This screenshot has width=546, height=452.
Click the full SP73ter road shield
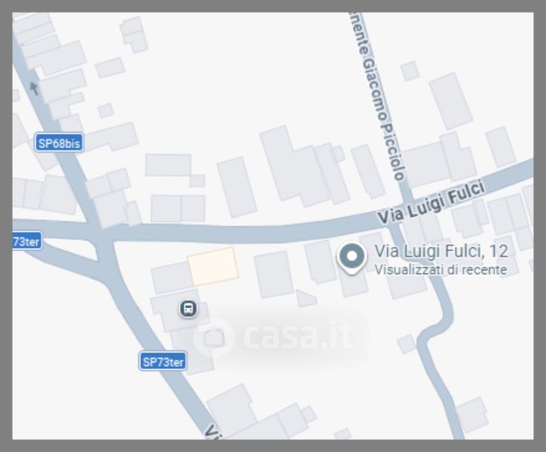coord(163,362)
